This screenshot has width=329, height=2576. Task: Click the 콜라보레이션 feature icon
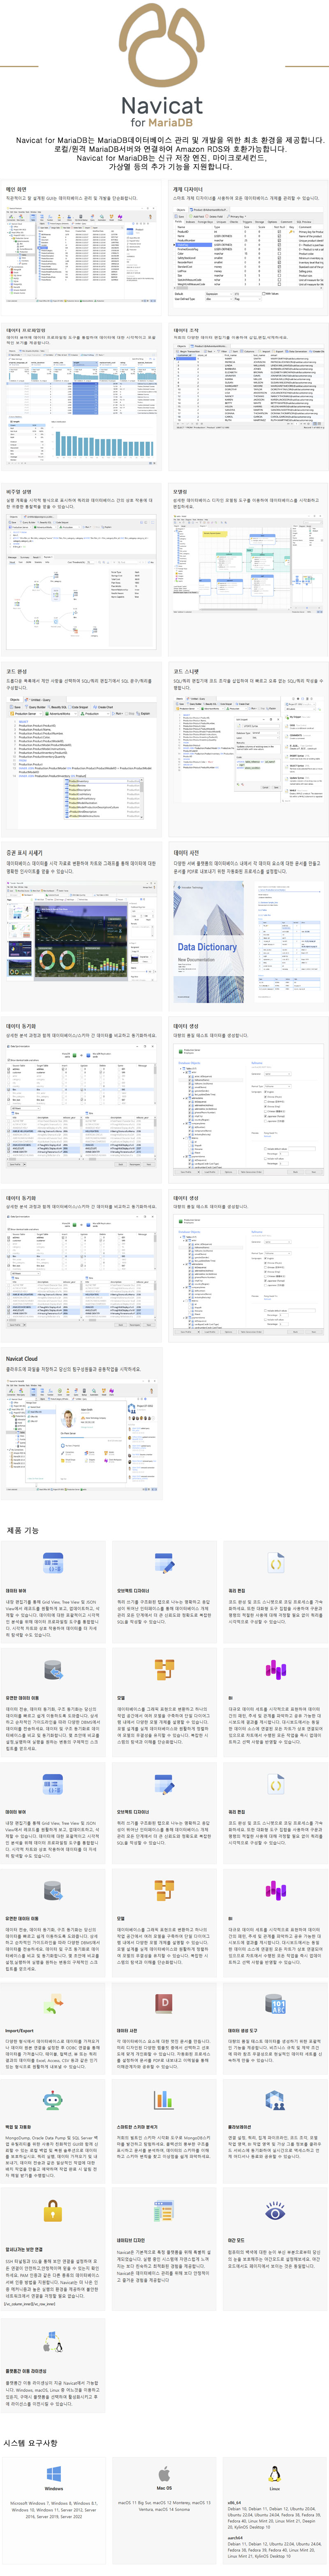click(275, 2100)
